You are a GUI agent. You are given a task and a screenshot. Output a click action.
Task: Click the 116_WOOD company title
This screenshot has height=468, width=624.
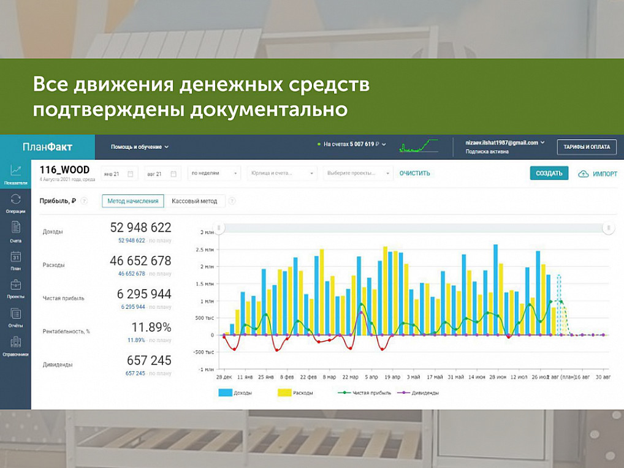64,170
